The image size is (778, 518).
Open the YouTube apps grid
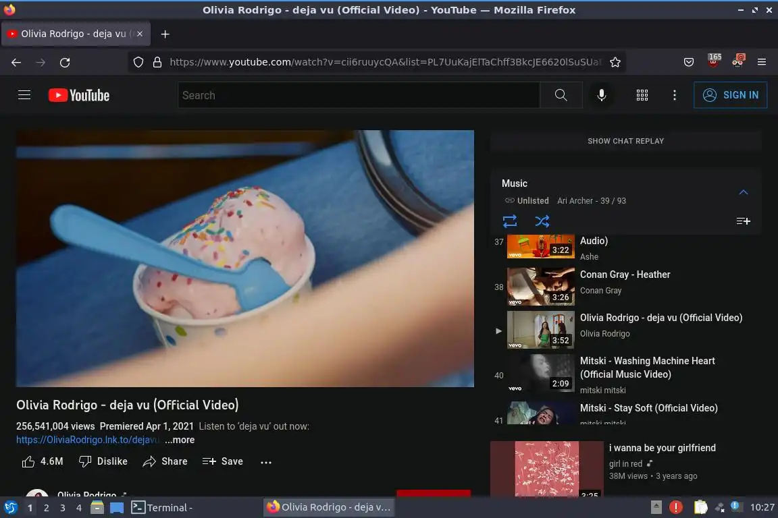point(642,95)
